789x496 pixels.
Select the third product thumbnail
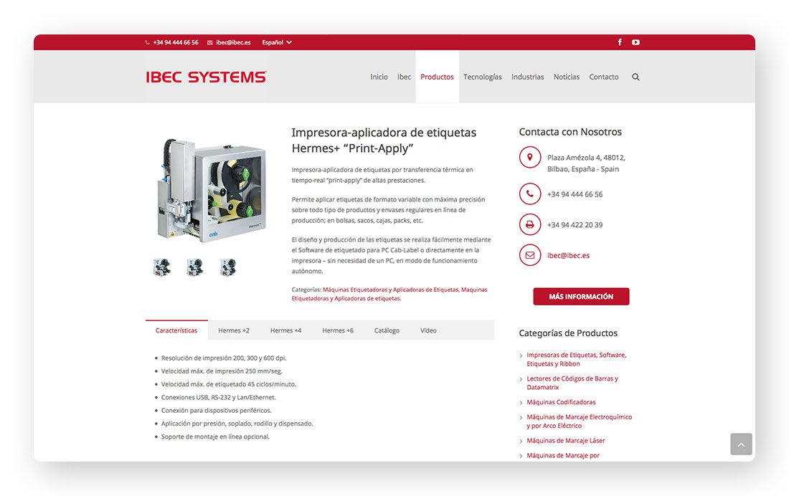point(228,267)
